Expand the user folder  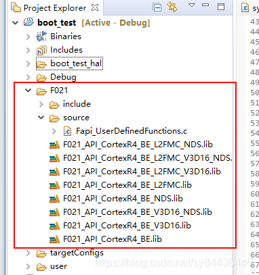coord(28,266)
